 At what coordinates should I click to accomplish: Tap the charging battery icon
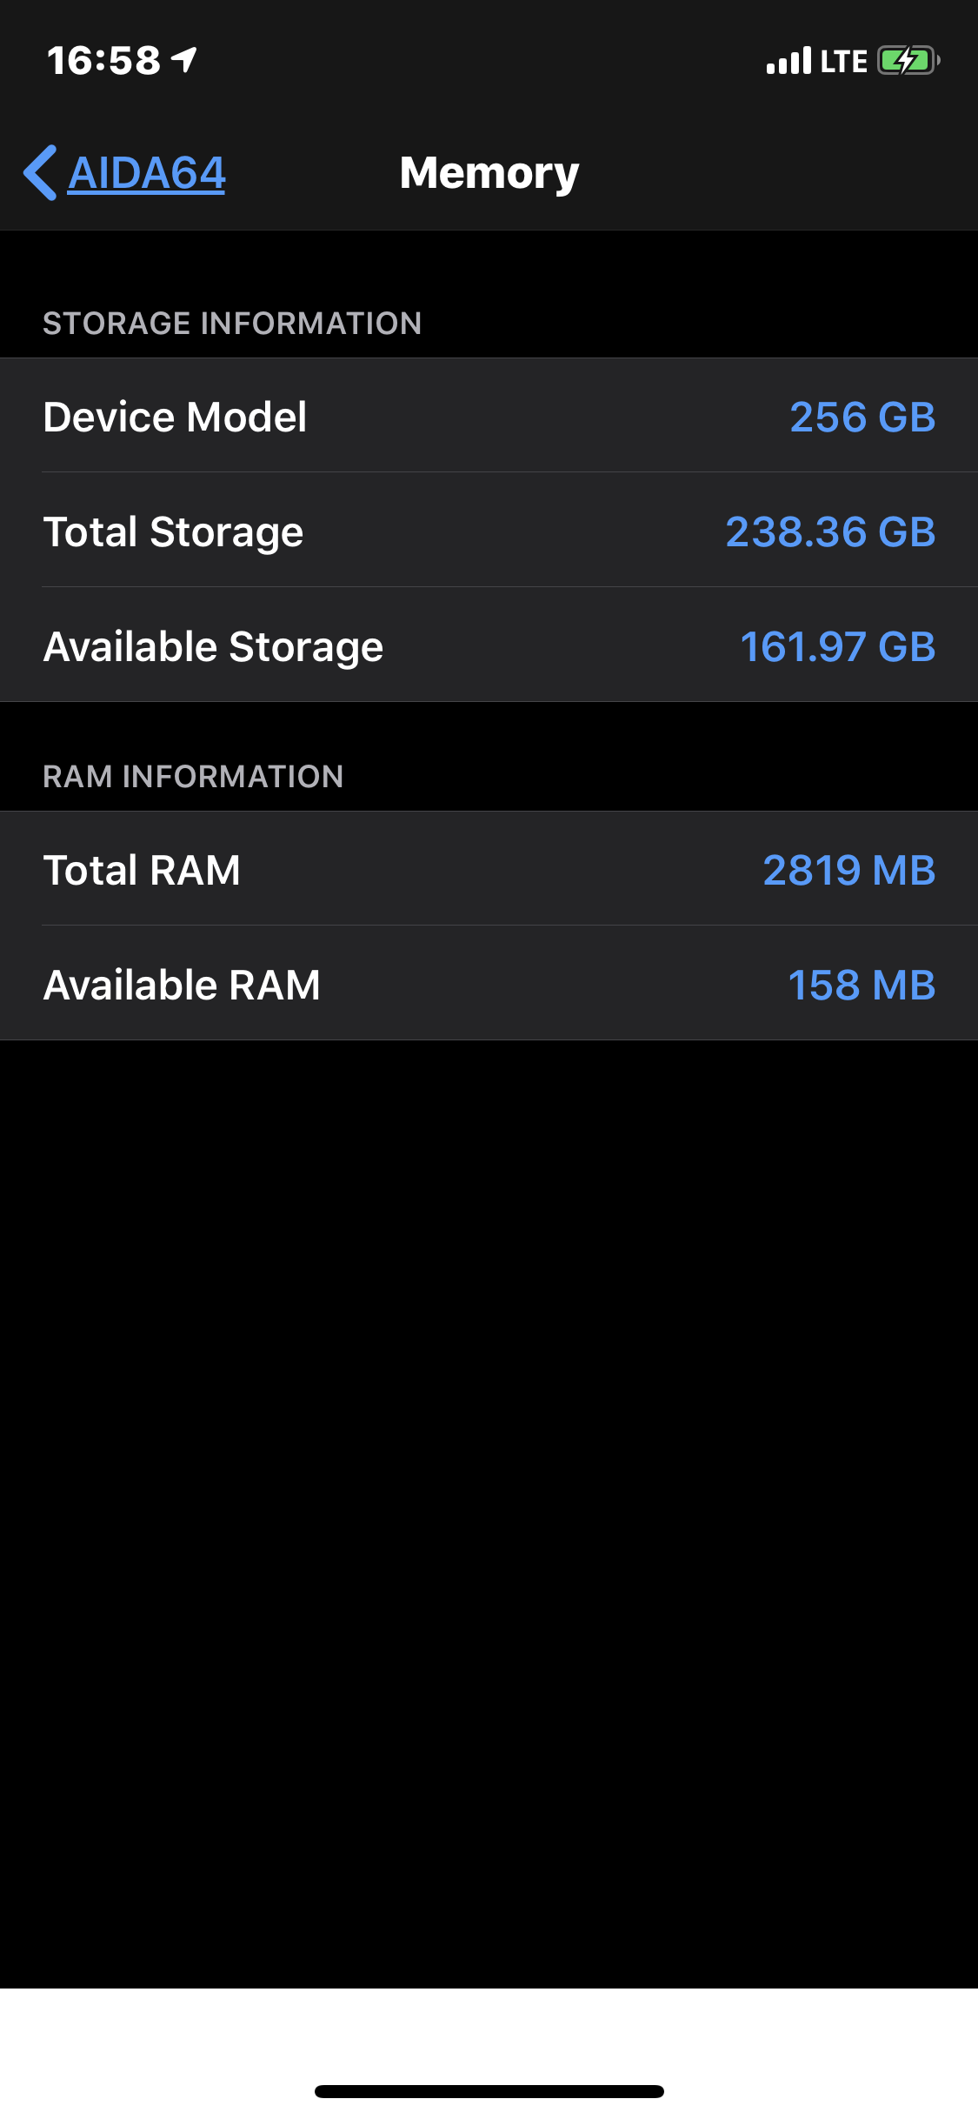[x=908, y=61]
